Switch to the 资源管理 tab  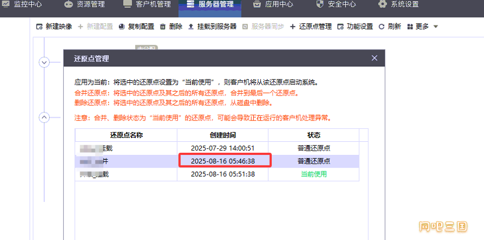tap(85, 5)
